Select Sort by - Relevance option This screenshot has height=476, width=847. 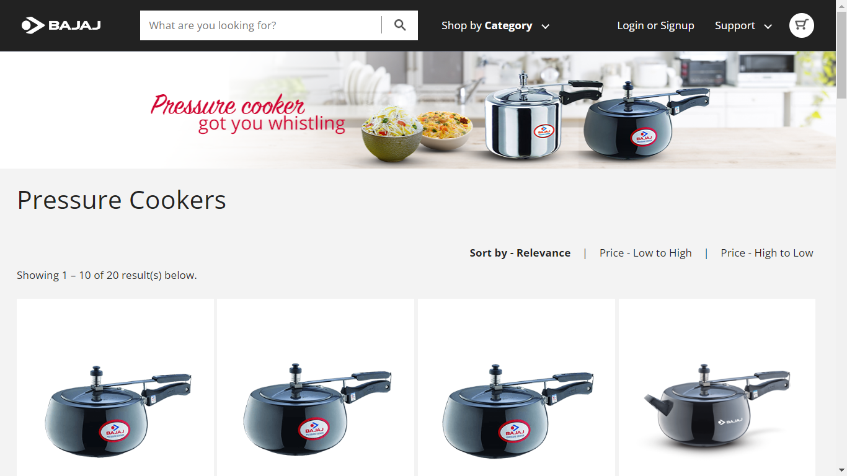click(x=520, y=253)
